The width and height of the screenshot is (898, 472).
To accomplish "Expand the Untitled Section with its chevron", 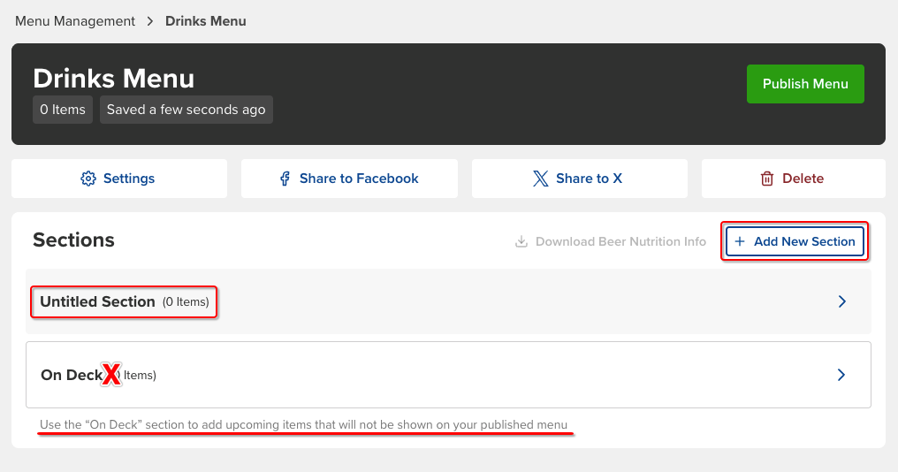I will click(x=841, y=301).
